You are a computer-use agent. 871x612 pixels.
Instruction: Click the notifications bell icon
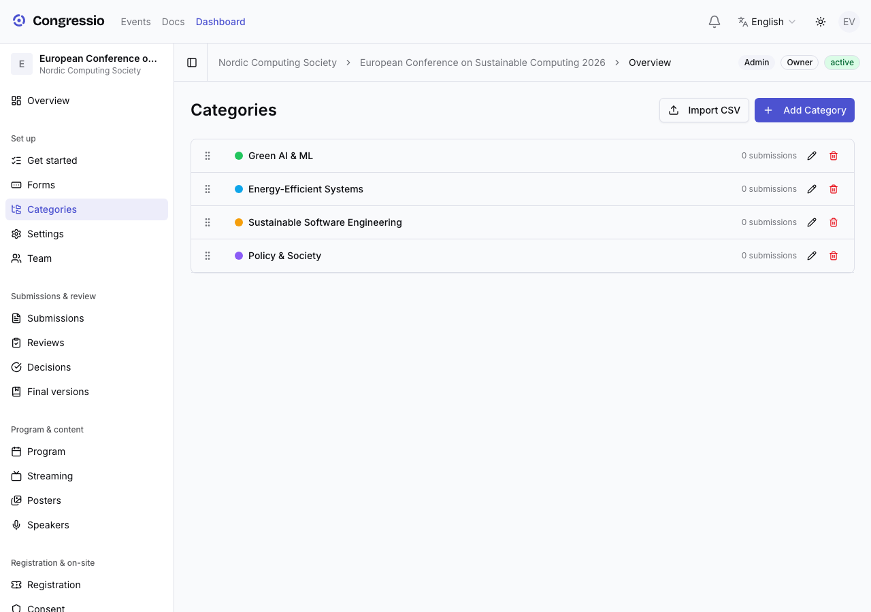click(714, 22)
